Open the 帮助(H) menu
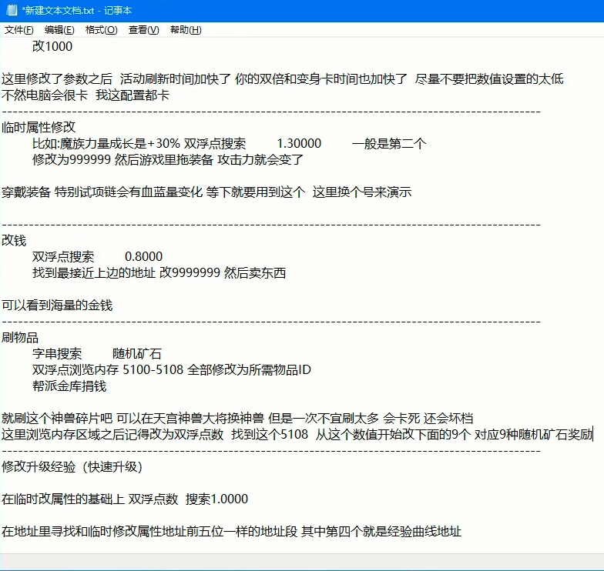Viewport: 604px width, 571px height. 186,30
